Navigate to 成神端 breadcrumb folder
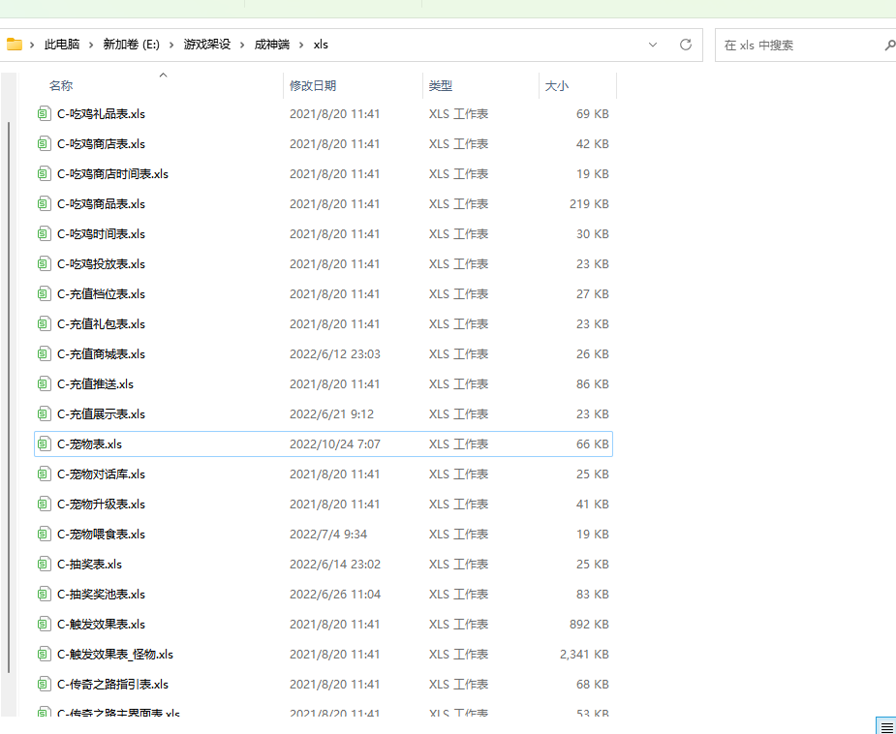 (272, 45)
